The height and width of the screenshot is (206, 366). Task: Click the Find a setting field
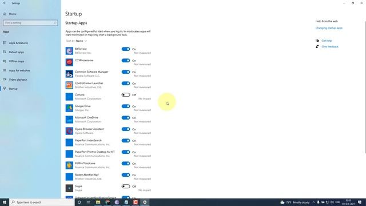pos(30,23)
